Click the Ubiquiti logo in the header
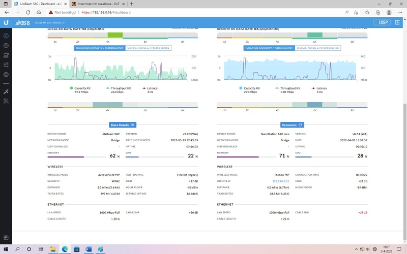Screen dimensions: 407x254 click(6, 22)
